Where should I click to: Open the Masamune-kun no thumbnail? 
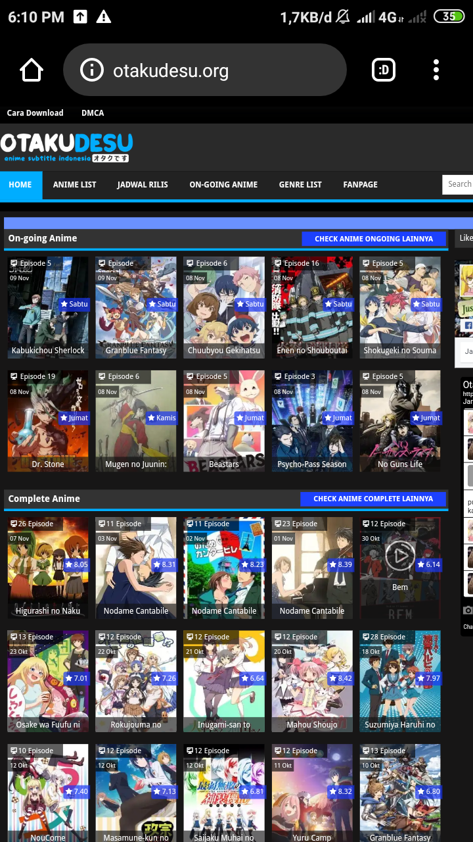click(x=136, y=793)
